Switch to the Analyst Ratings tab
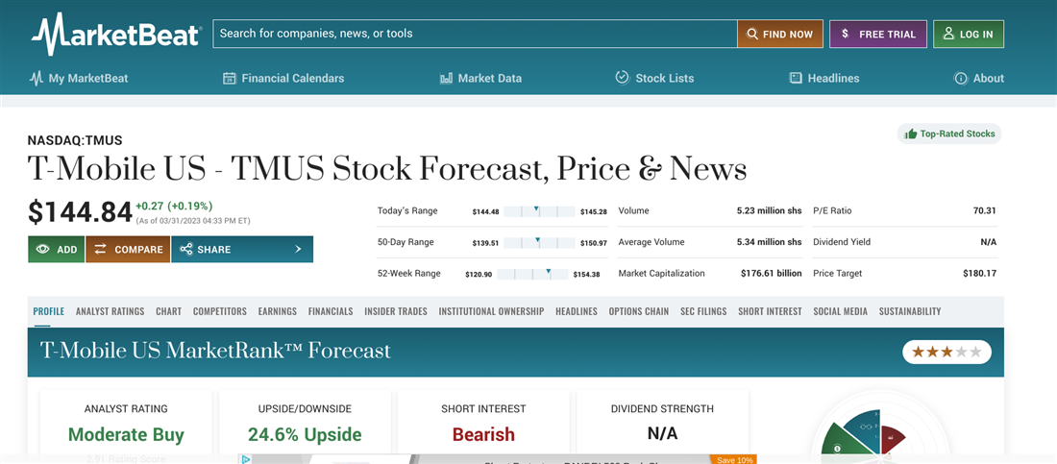The image size is (1057, 464). tap(110, 311)
